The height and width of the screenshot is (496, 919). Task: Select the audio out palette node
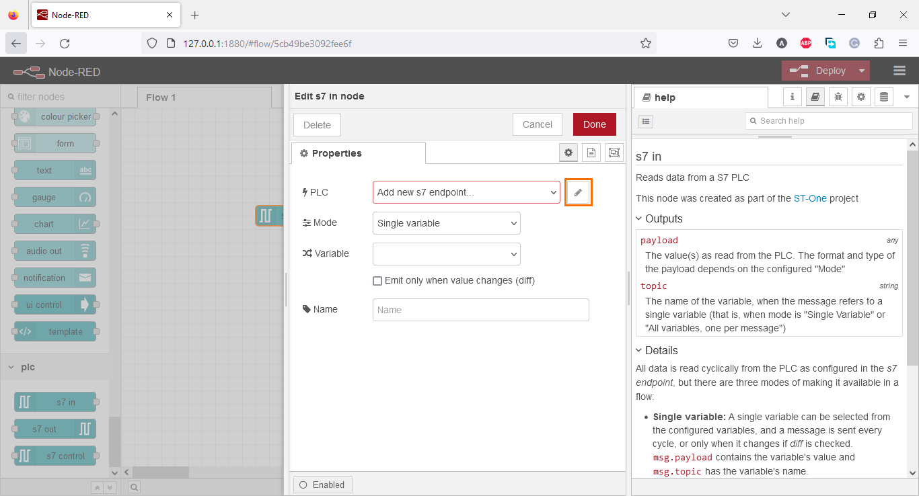tap(55, 251)
